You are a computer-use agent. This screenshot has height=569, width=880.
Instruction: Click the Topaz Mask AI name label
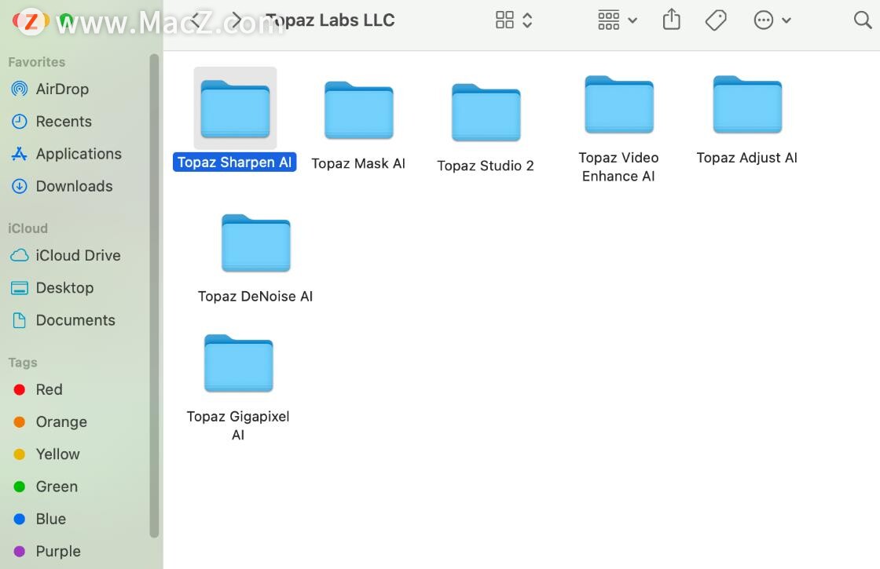(358, 164)
